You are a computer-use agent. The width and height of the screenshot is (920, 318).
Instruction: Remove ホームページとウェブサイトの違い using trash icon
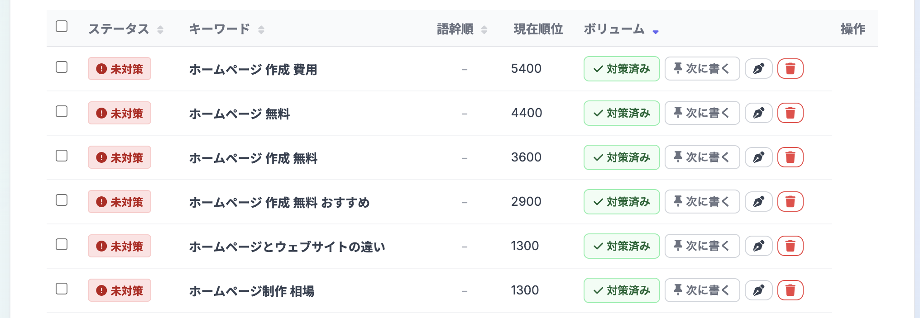(x=790, y=246)
